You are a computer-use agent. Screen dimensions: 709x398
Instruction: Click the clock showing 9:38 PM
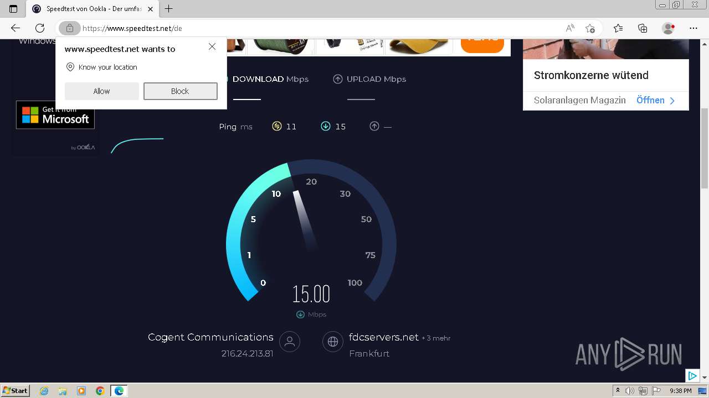coord(680,391)
